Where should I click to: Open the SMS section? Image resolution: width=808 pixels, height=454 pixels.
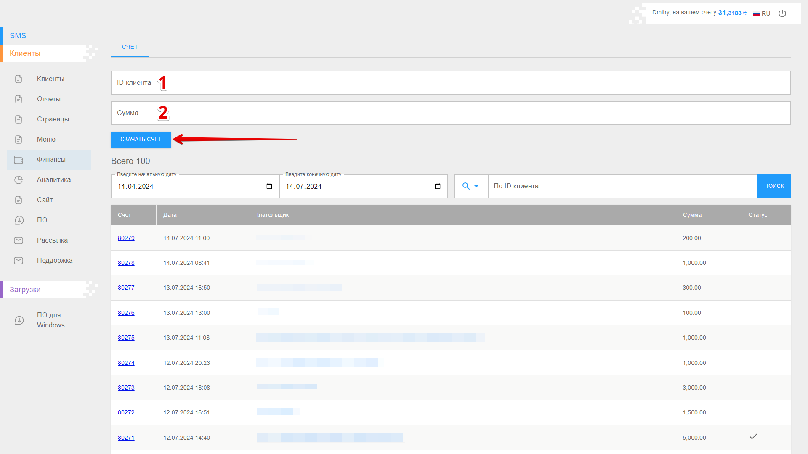(x=18, y=36)
